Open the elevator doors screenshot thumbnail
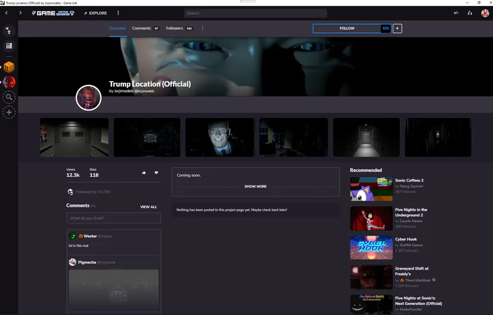This screenshot has height=315, width=493. click(x=74, y=138)
